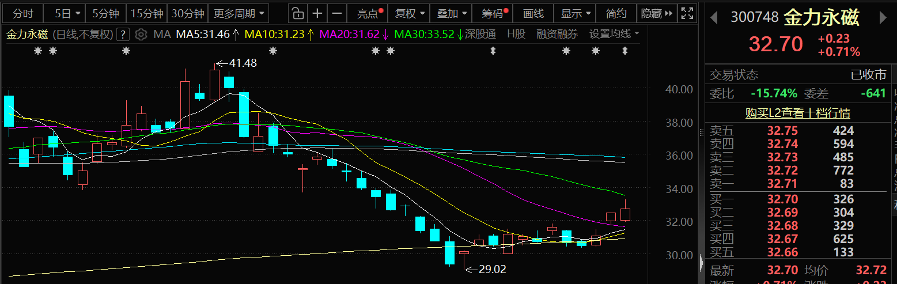Image resolution: width=897 pixels, height=284 pixels.
Task: Open MA indicator settings gear icon
Action: (x=141, y=35)
